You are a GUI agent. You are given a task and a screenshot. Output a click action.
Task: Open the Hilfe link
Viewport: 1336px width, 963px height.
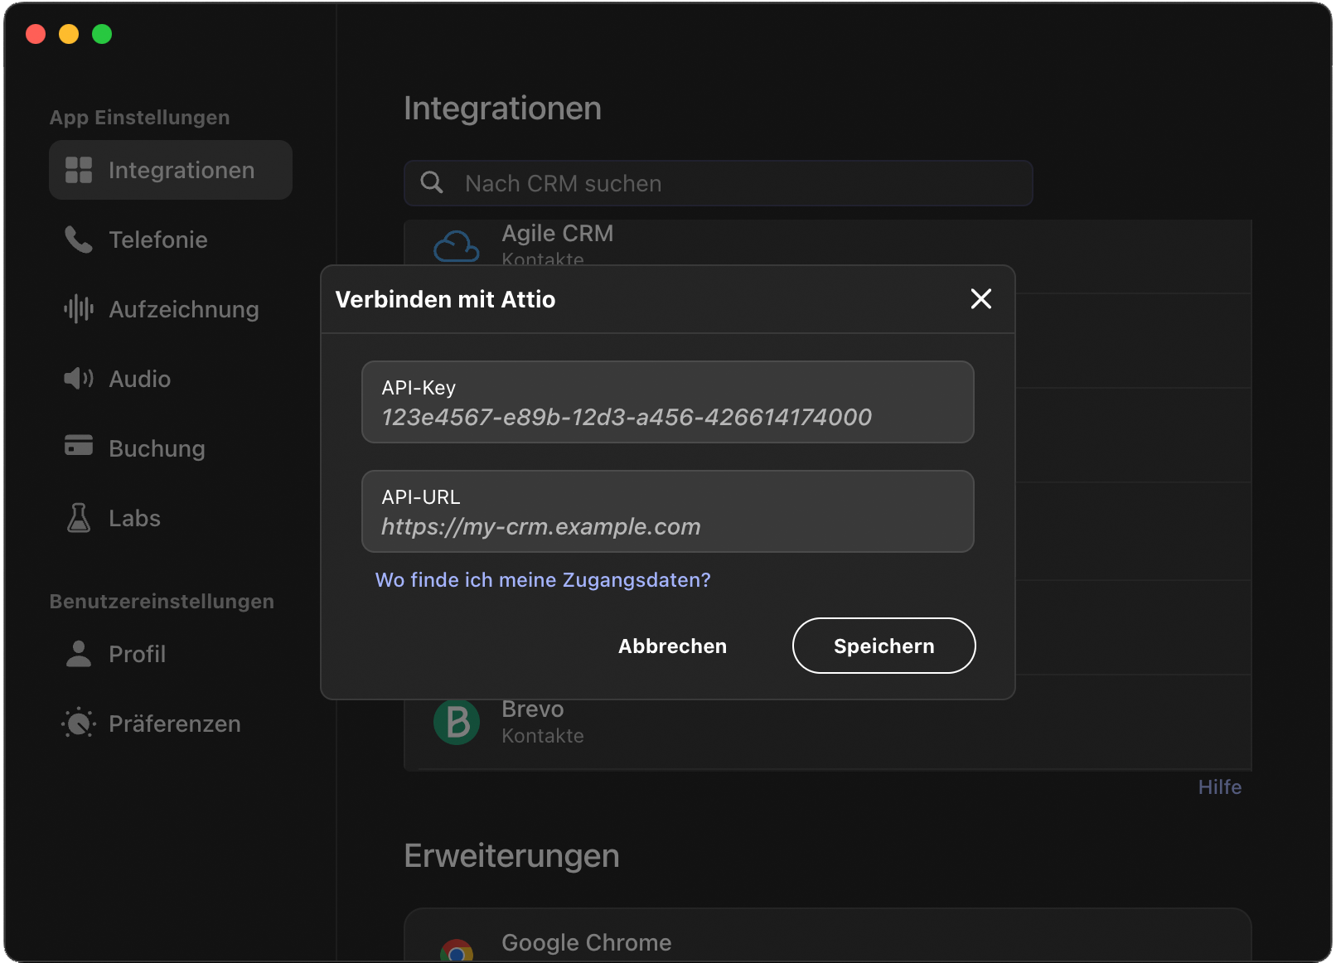pos(1220,787)
